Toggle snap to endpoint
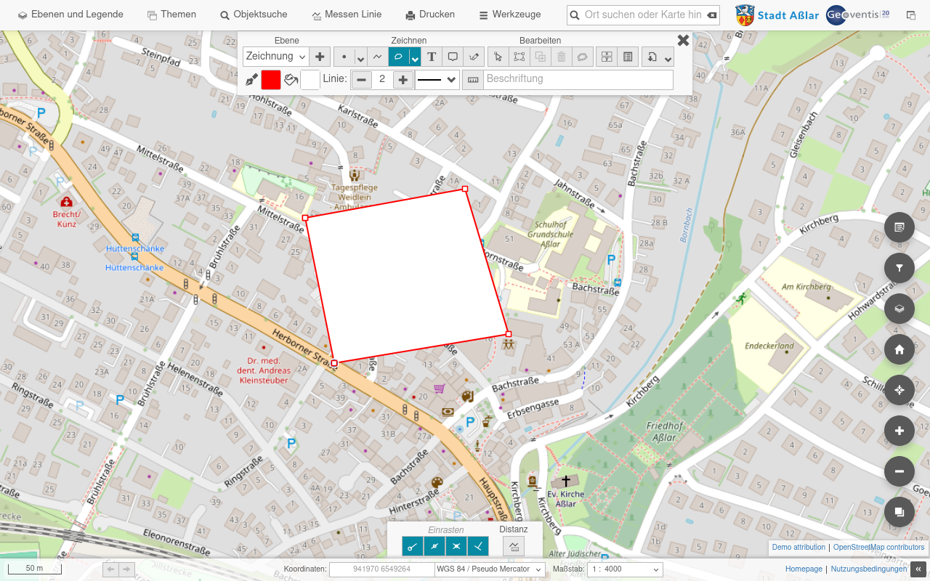 click(x=413, y=546)
